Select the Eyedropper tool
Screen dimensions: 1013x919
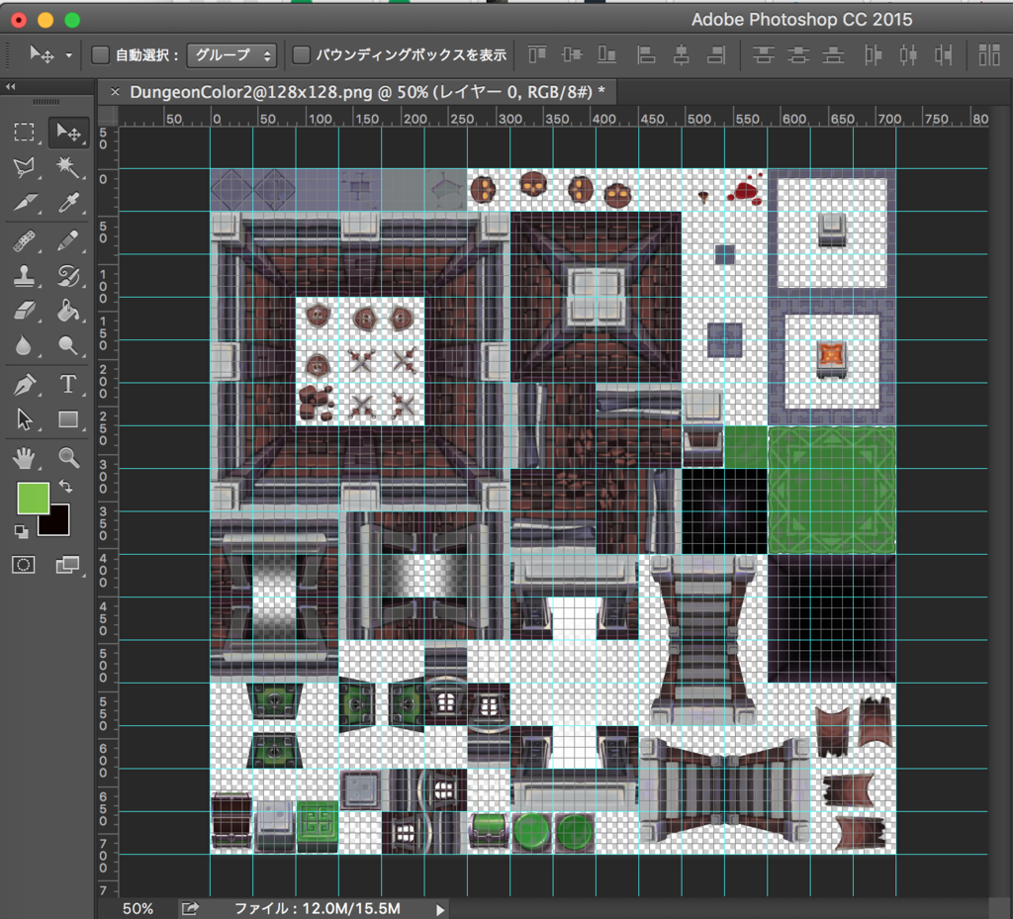[68, 203]
